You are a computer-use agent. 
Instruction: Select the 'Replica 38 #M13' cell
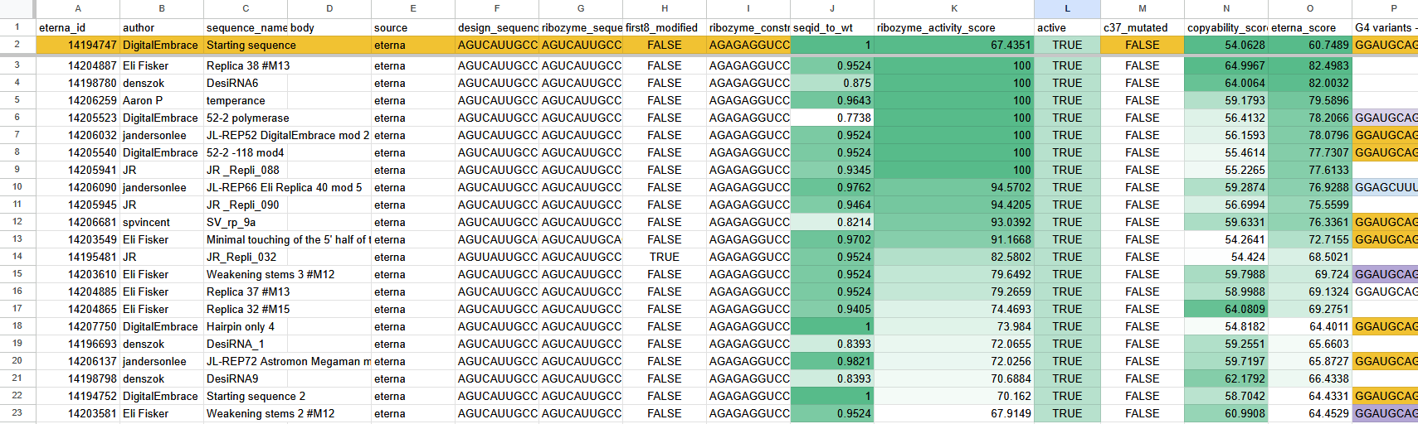click(246, 65)
